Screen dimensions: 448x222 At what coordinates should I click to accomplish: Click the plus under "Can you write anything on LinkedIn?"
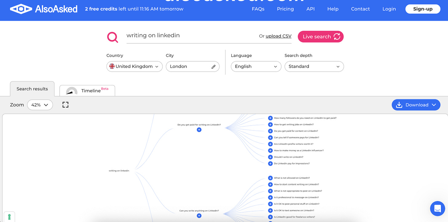click(199, 216)
